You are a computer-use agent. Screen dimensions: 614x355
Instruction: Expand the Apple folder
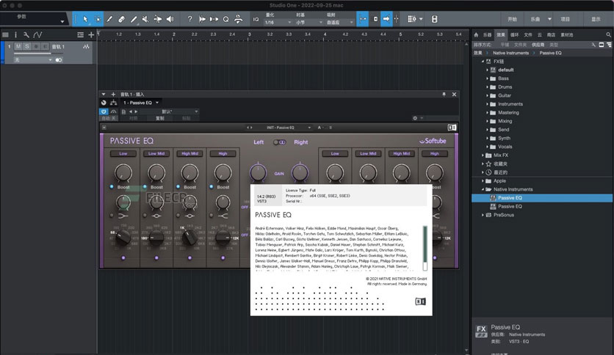[x=483, y=181]
